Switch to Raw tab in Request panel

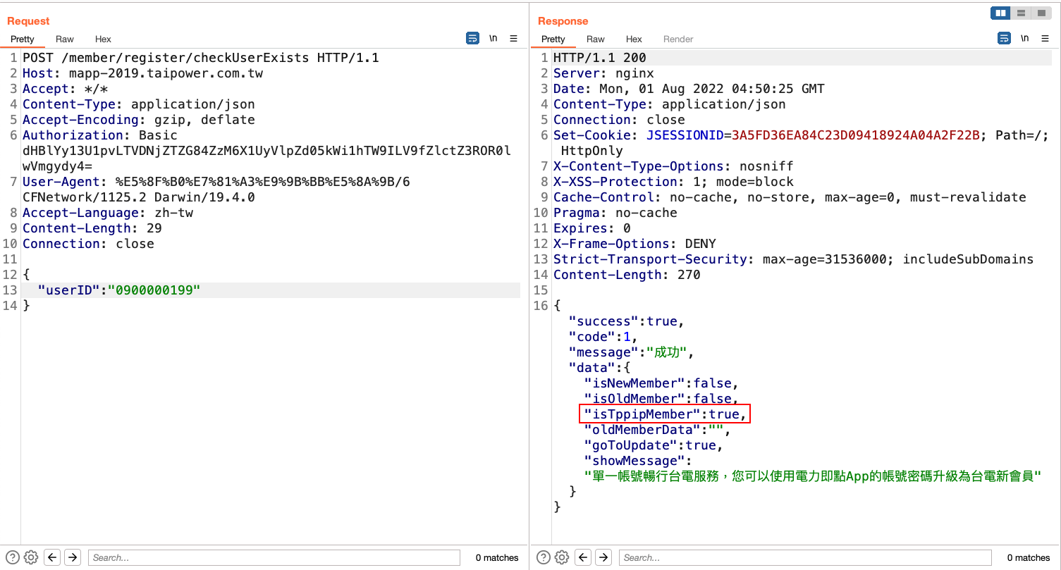(65, 39)
